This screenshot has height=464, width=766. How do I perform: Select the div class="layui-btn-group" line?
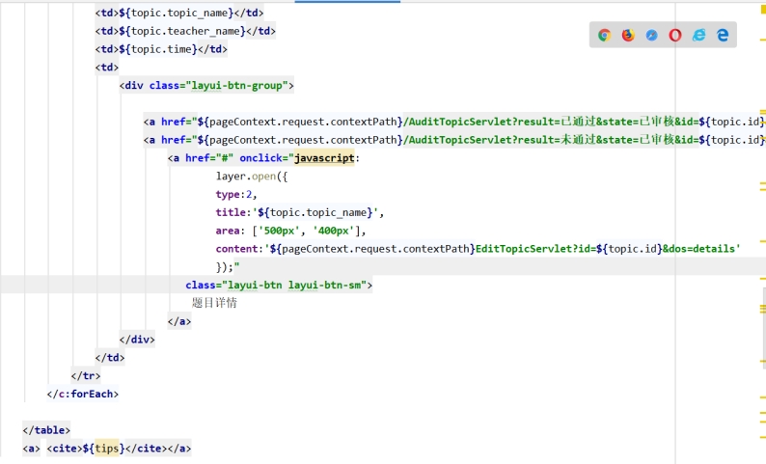[206, 86]
